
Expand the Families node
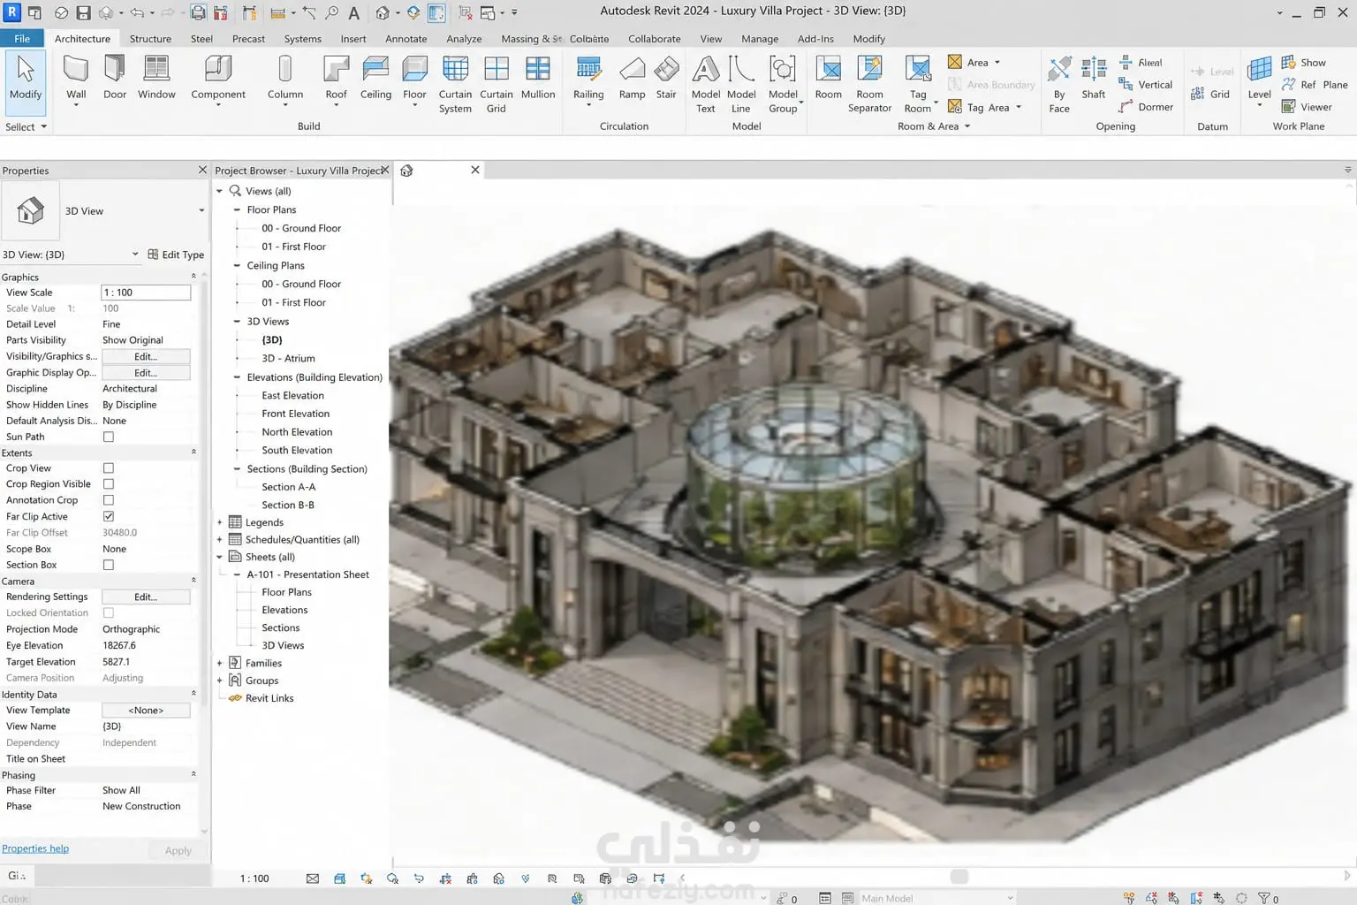(x=220, y=663)
